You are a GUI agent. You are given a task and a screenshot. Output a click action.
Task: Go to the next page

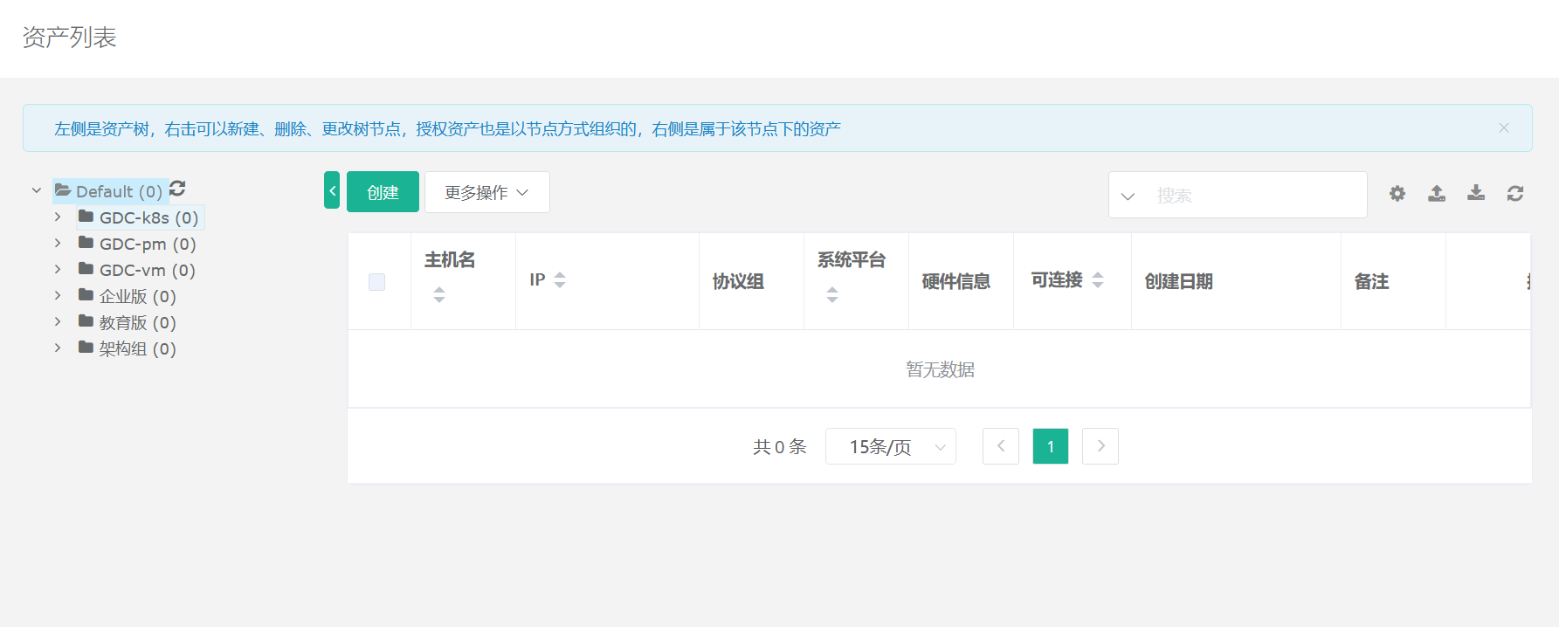pyautogui.click(x=1100, y=446)
